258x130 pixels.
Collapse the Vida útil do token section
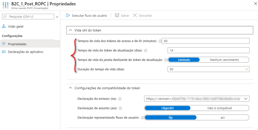coord(70,30)
